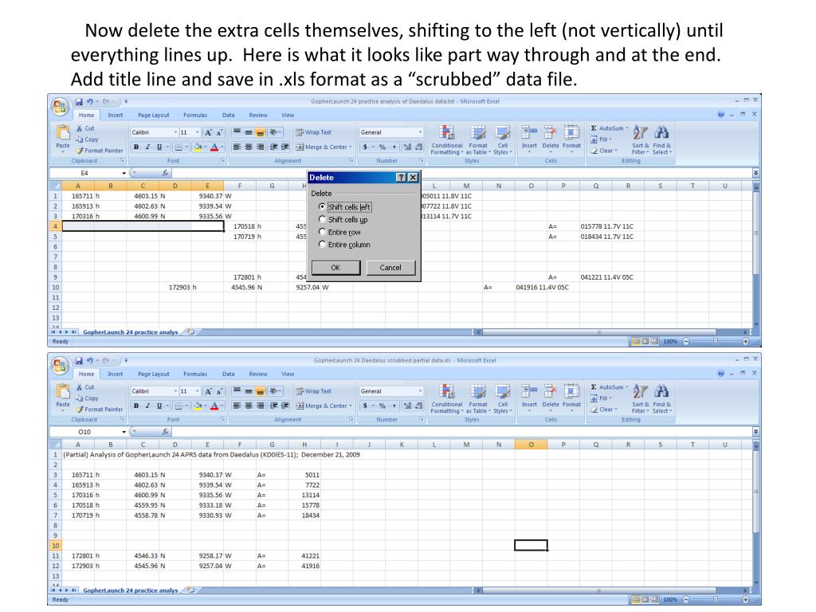Click Wrap Text in top Excel window
The height and width of the screenshot is (612, 816).
click(313, 132)
